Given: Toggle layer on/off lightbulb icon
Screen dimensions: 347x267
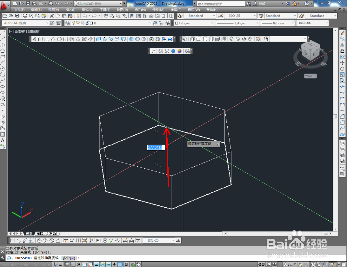Looking at the screenshot, I should coord(74,23).
